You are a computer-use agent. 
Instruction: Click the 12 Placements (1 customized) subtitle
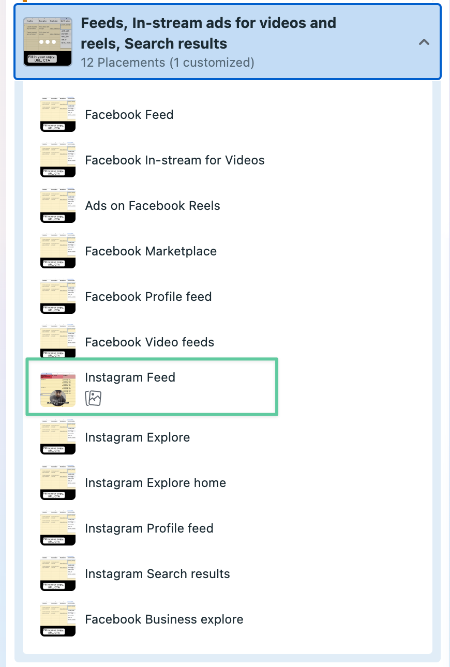[x=168, y=63]
